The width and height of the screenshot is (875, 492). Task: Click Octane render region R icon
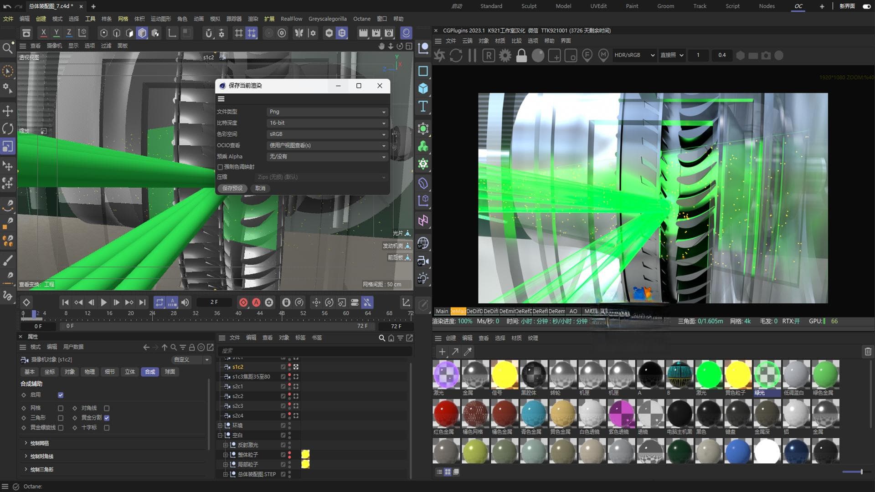pyautogui.click(x=489, y=55)
